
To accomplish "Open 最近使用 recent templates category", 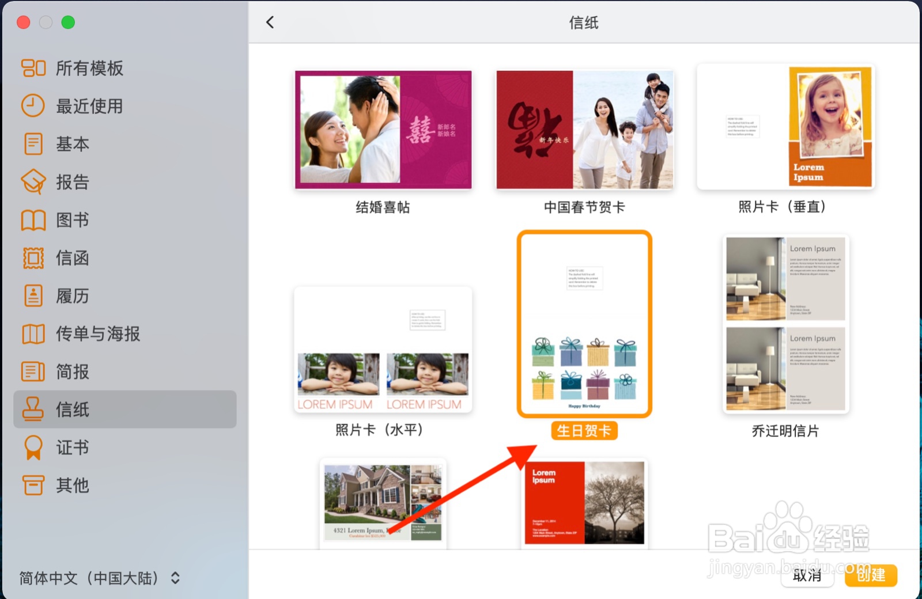I will 33,106.
